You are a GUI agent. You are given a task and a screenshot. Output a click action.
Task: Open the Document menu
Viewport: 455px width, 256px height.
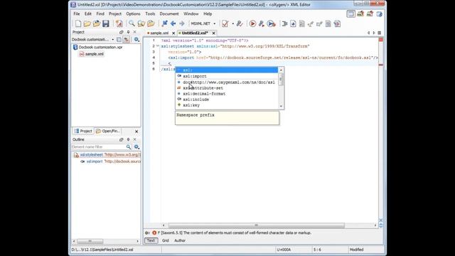(169, 14)
